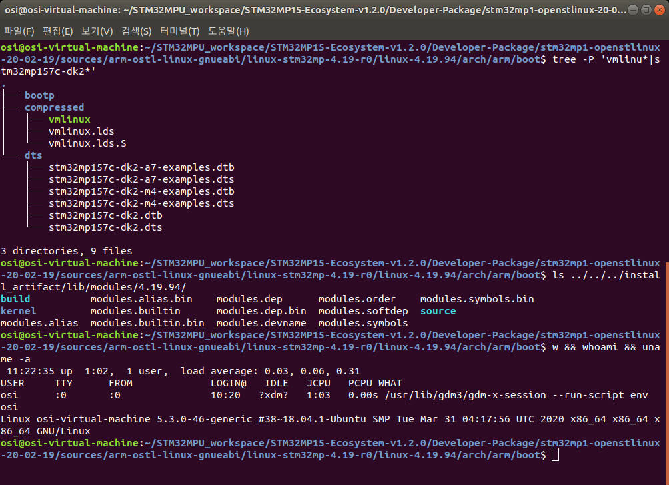Click 'stm32mp157c-dk2-a7-examples.dtb' in tree

tap(141, 167)
